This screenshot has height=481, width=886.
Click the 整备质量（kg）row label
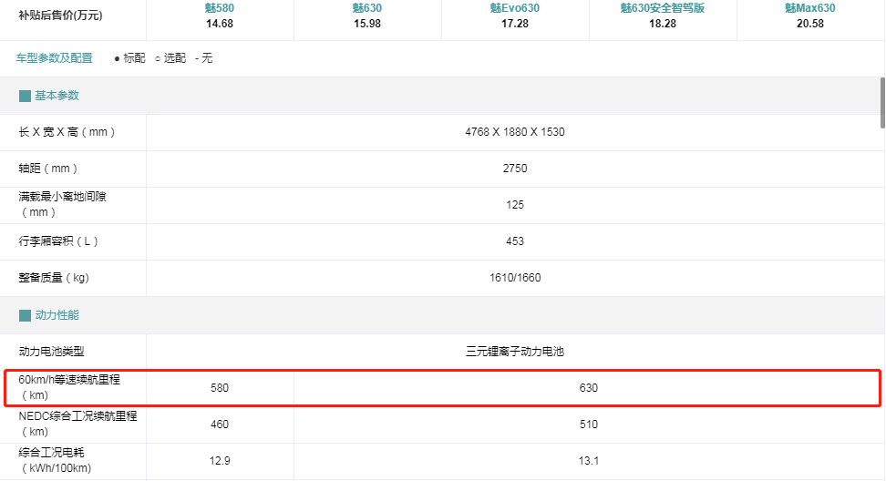tap(55, 278)
